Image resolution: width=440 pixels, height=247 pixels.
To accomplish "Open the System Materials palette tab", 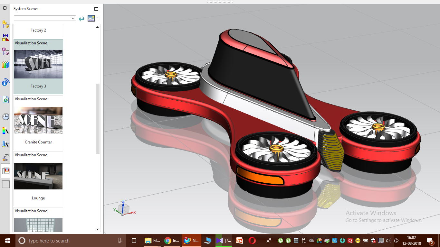I will click(x=5, y=130).
